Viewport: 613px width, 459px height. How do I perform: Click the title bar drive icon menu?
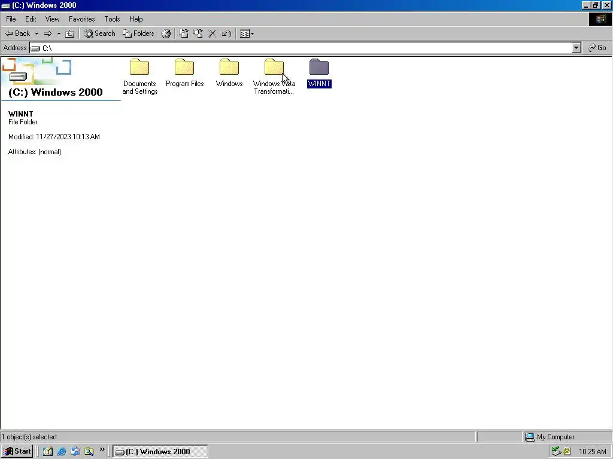(x=5, y=5)
